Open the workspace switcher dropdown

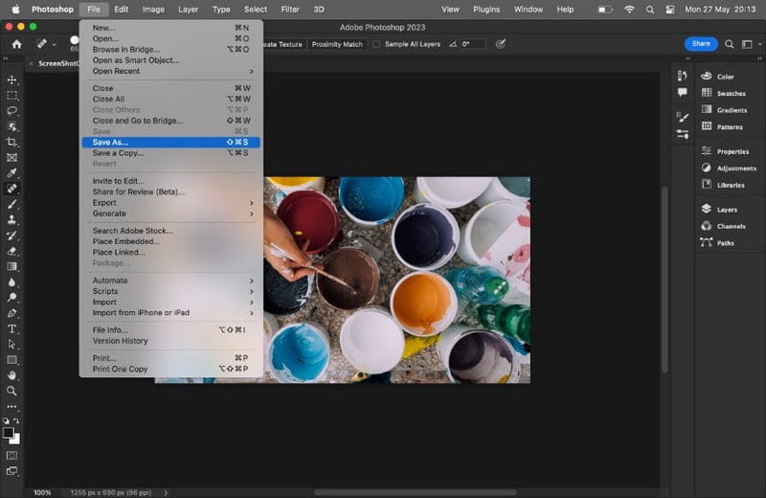click(750, 44)
